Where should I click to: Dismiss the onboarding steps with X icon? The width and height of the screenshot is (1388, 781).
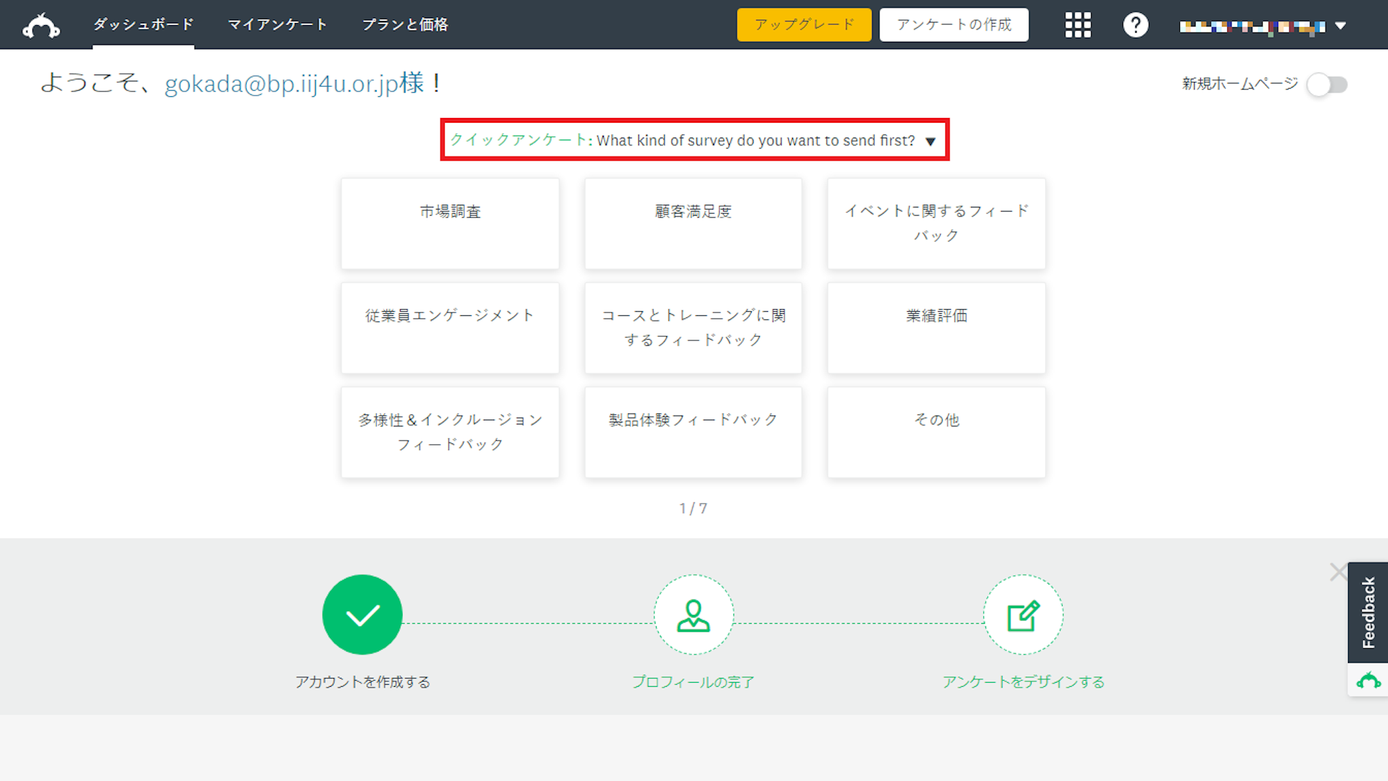1338,572
